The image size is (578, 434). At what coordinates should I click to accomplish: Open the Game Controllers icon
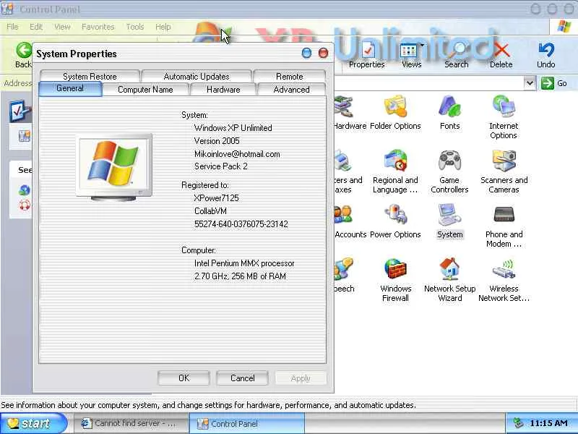[x=449, y=171]
